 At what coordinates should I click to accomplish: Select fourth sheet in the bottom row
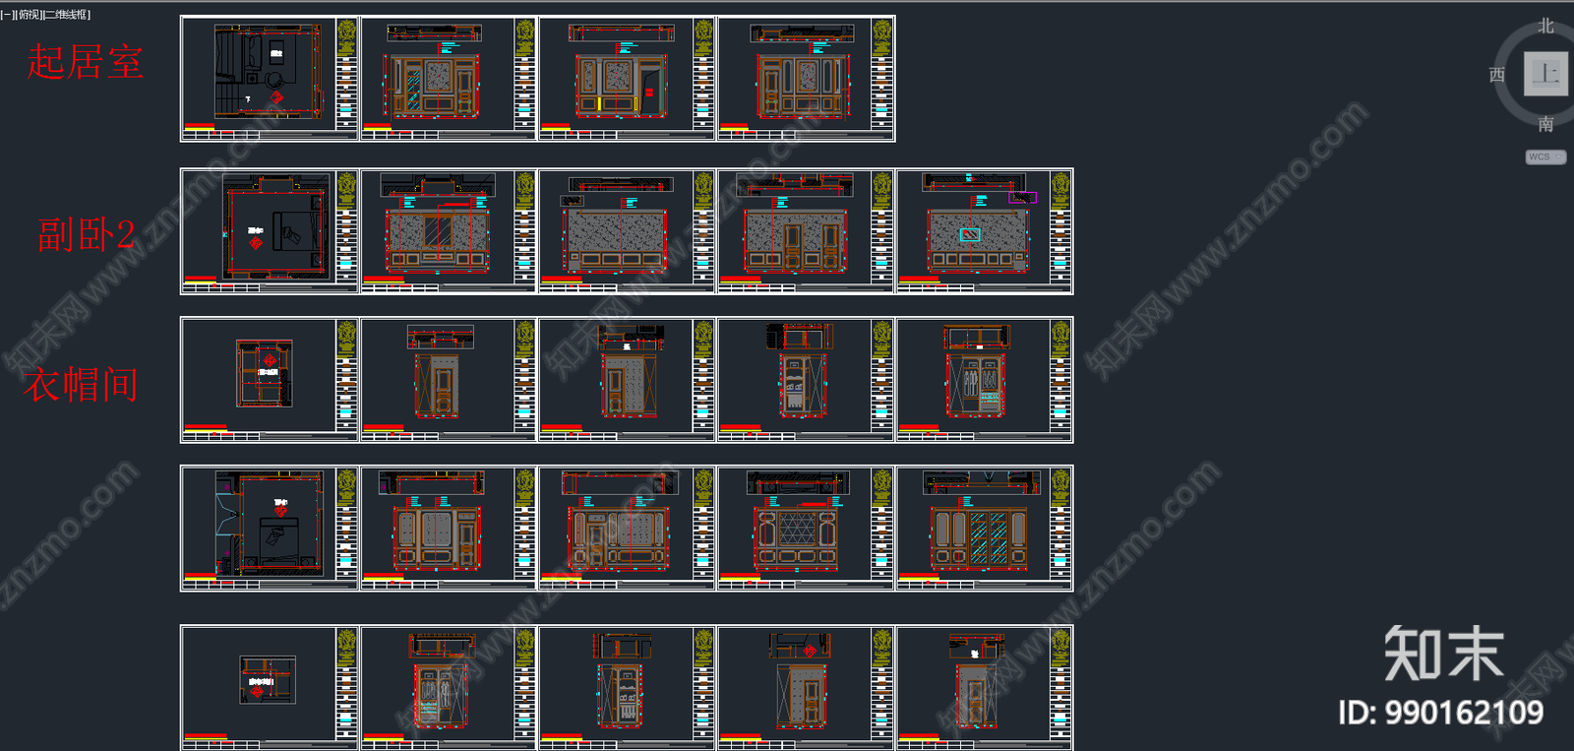pyautogui.click(x=806, y=688)
